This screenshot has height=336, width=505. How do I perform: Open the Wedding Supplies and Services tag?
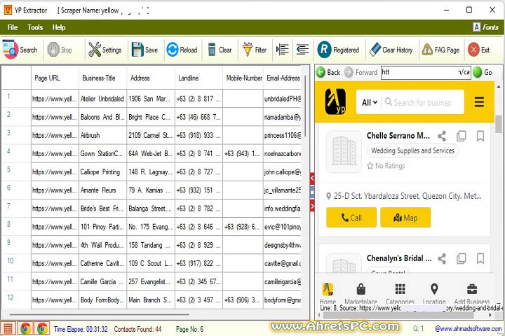(x=412, y=150)
